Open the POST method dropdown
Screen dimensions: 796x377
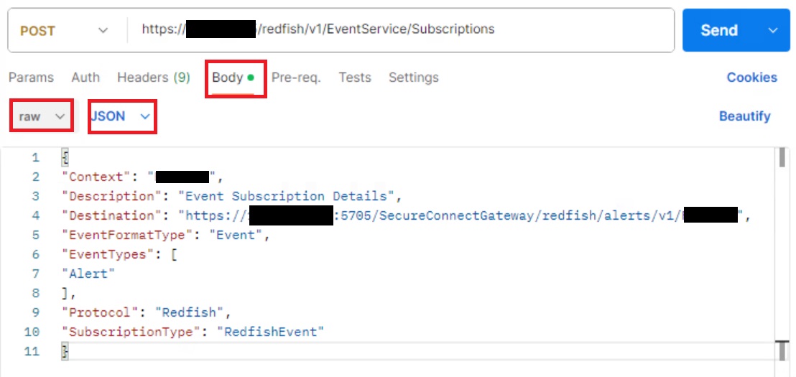pos(63,30)
